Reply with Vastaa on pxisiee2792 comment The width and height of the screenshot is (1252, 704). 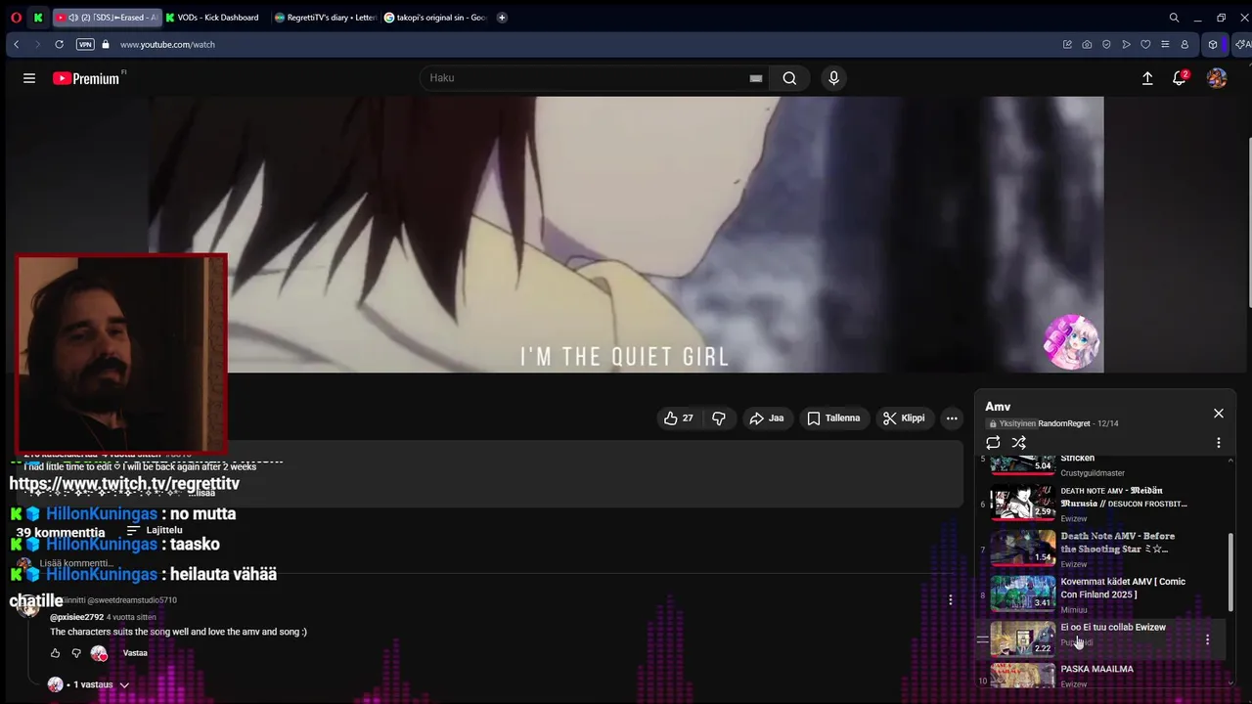(x=135, y=653)
